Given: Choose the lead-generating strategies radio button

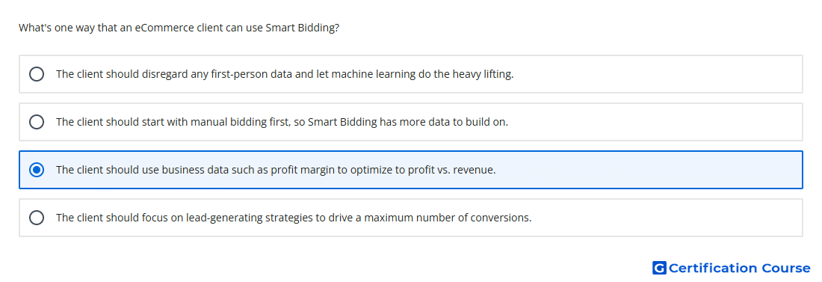Looking at the screenshot, I should pos(37,218).
